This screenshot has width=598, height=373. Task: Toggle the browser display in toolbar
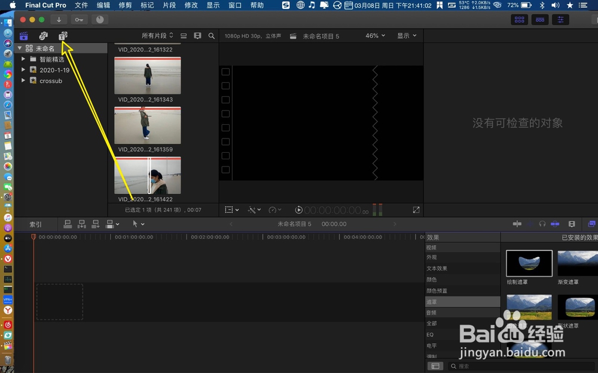click(x=520, y=20)
